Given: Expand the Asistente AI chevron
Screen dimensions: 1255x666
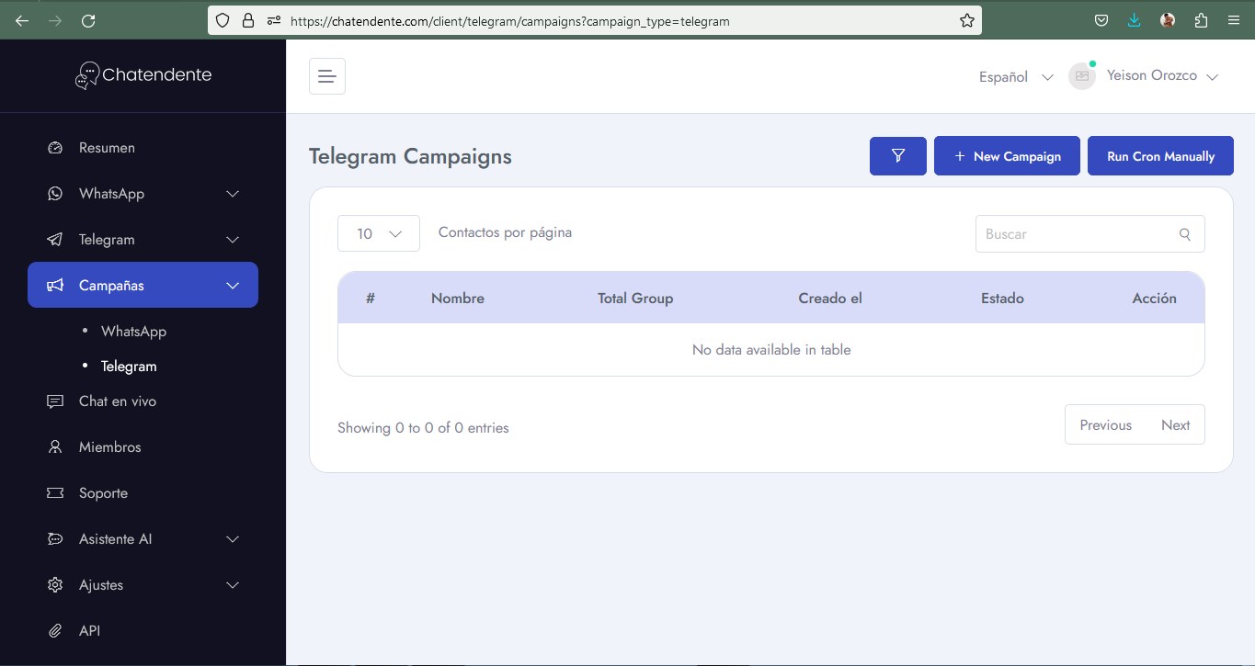Looking at the screenshot, I should pos(233,539).
